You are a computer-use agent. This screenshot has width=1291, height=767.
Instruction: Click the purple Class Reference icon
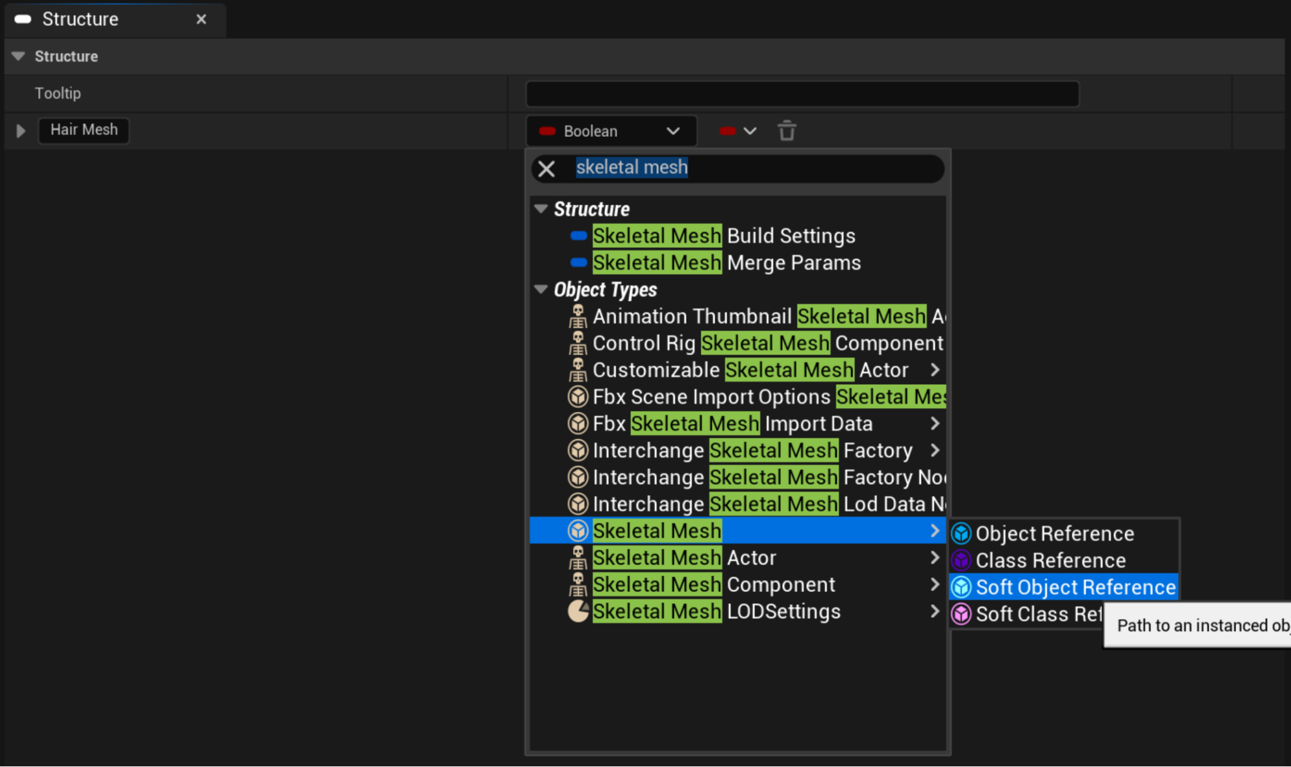point(962,560)
